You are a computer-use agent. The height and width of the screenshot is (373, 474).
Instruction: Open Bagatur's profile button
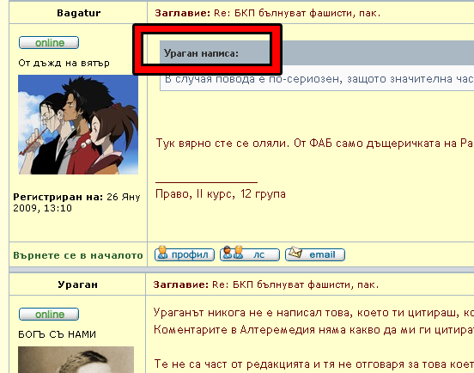185,254
